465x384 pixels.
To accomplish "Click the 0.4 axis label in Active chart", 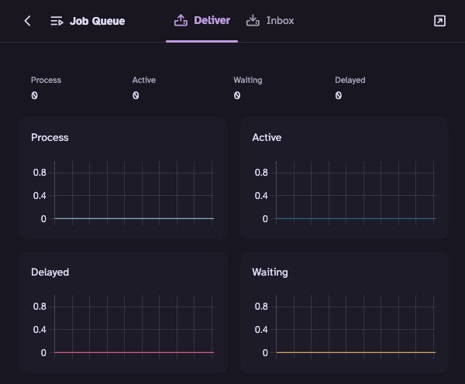I will (x=261, y=196).
